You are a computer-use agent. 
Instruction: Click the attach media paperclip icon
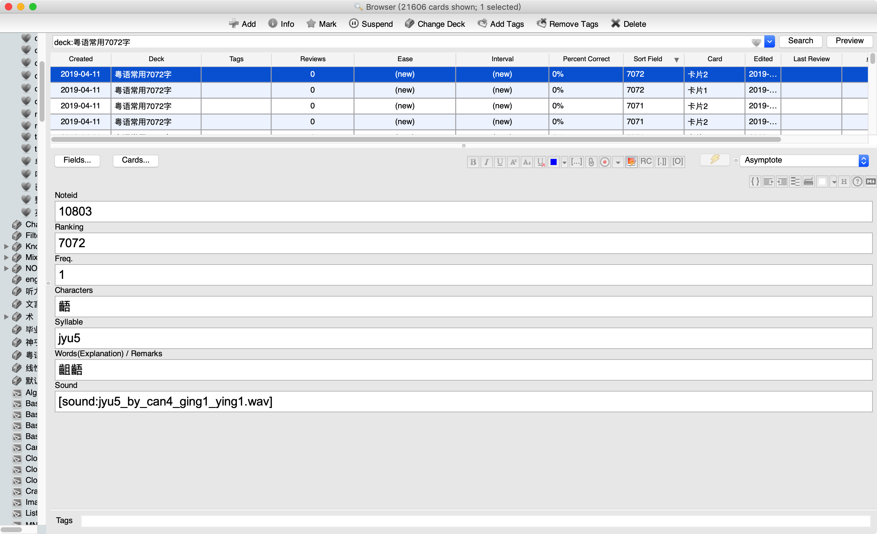(x=591, y=162)
